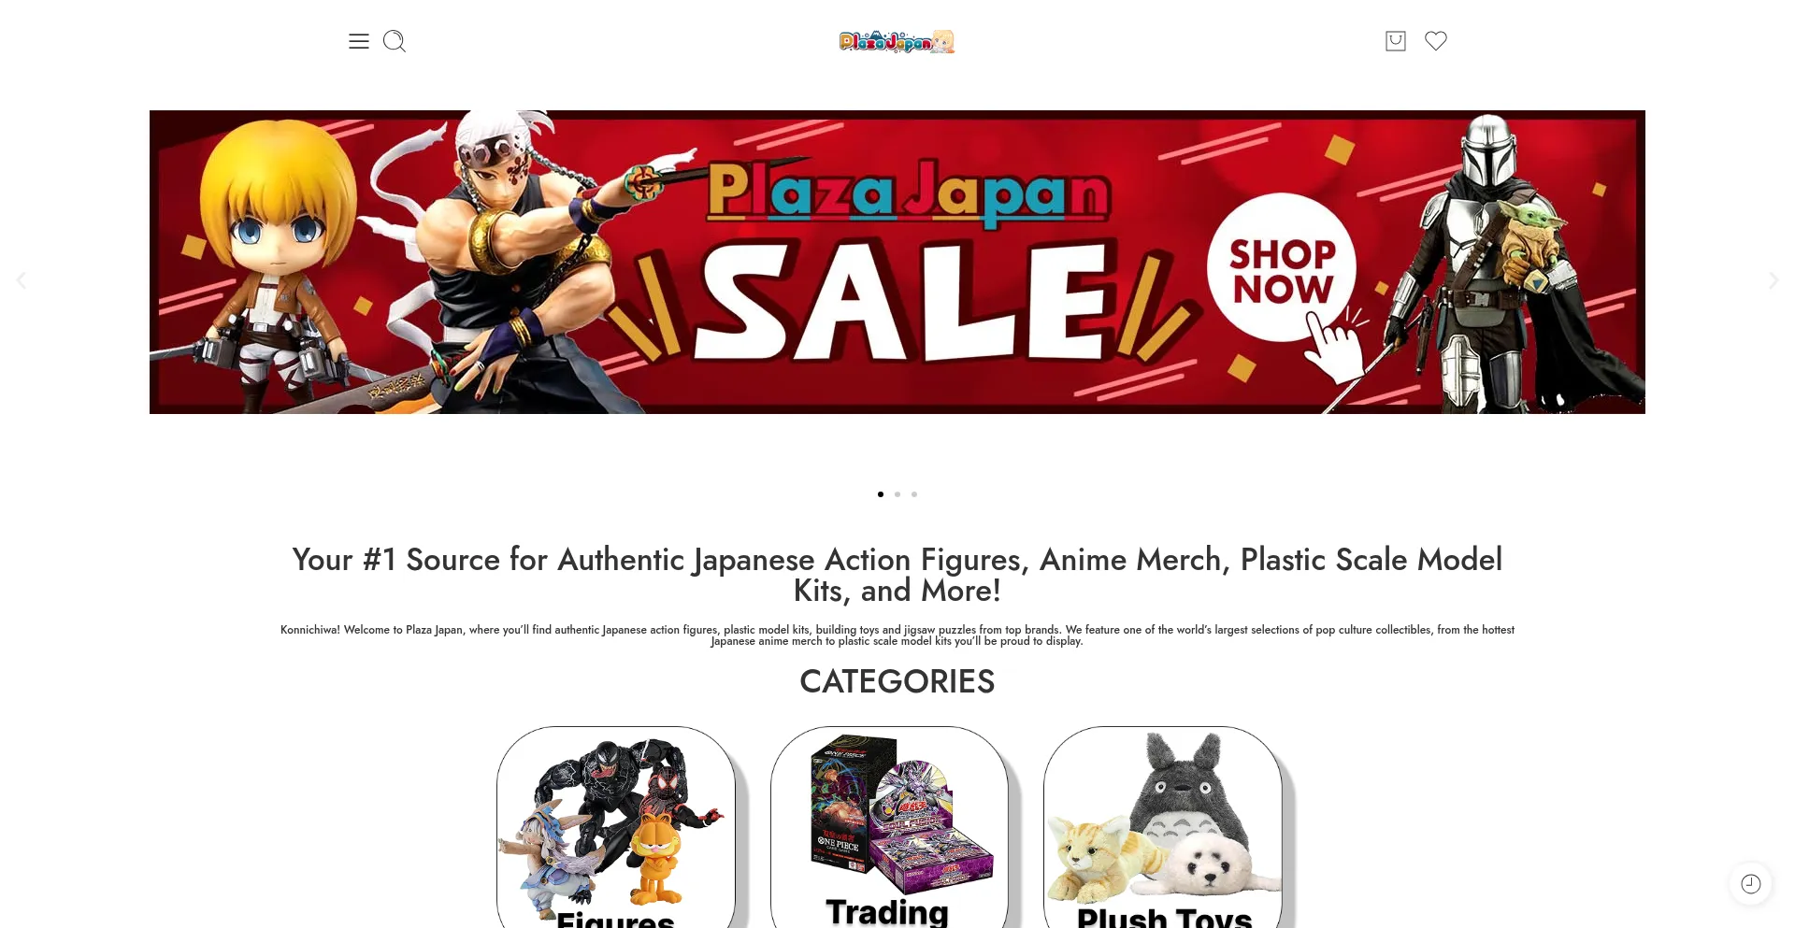The height and width of the screenshot is (928, 1795).
Task: Select the second carousel dot
Action: 897,494
